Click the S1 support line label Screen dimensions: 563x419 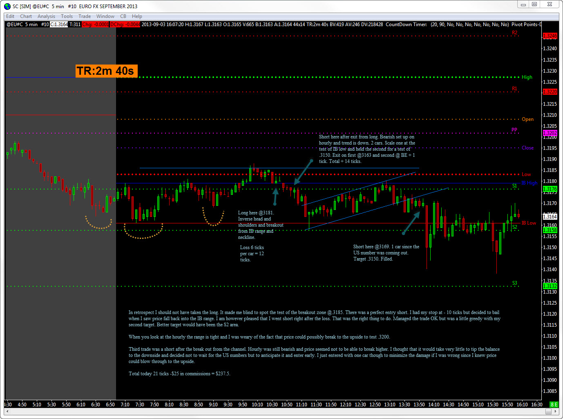point(514,186)
